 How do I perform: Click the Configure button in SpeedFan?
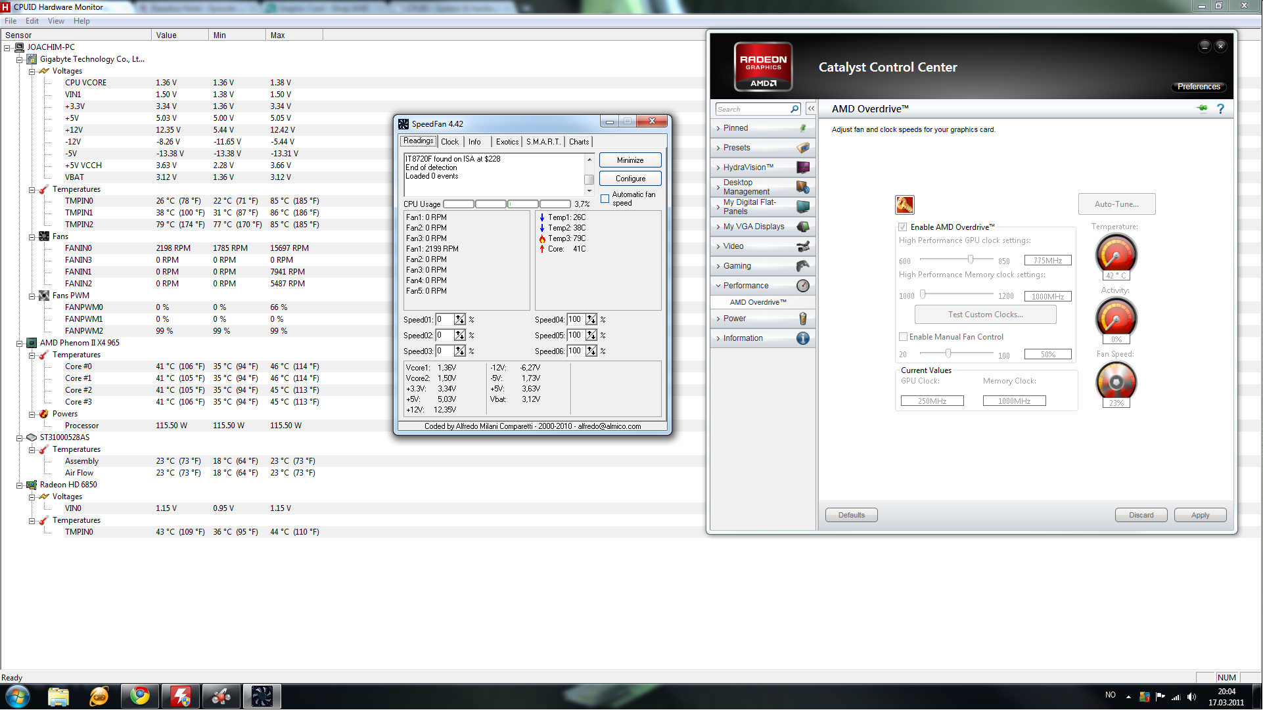click(x=630, y=179)
